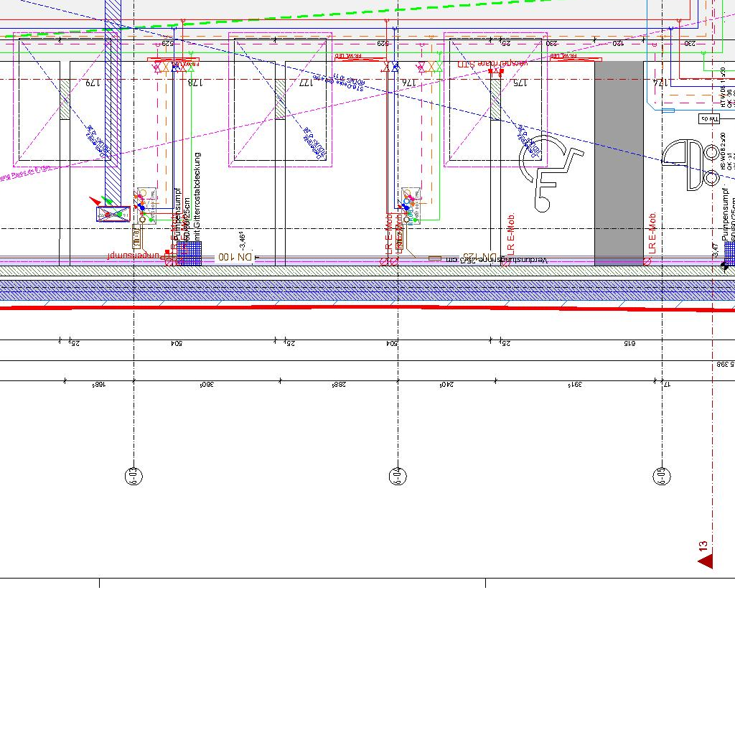Select grid axis bubble 6-04

398,475
